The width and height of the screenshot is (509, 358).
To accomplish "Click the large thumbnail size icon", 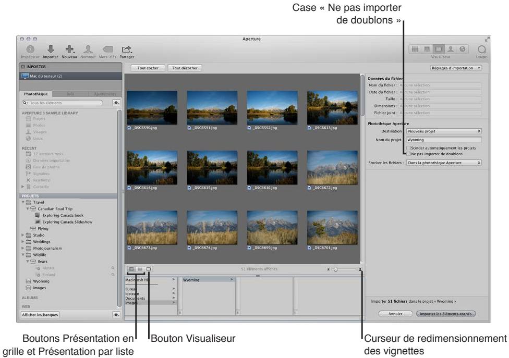I will click(360, 269).
